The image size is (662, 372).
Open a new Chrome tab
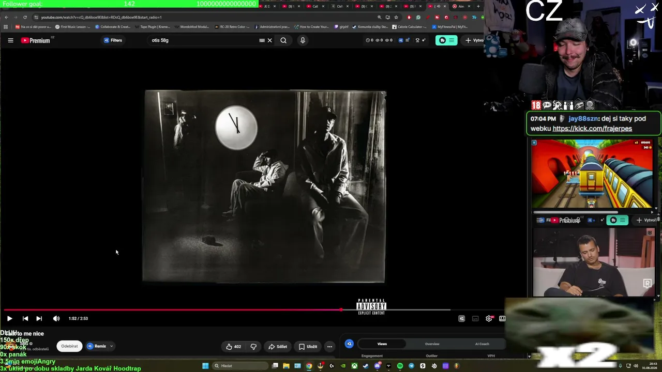pos(478,6)
